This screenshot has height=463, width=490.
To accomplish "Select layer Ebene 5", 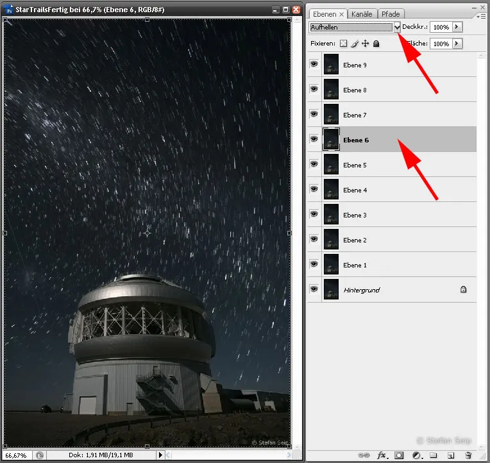I will (392, 164).
